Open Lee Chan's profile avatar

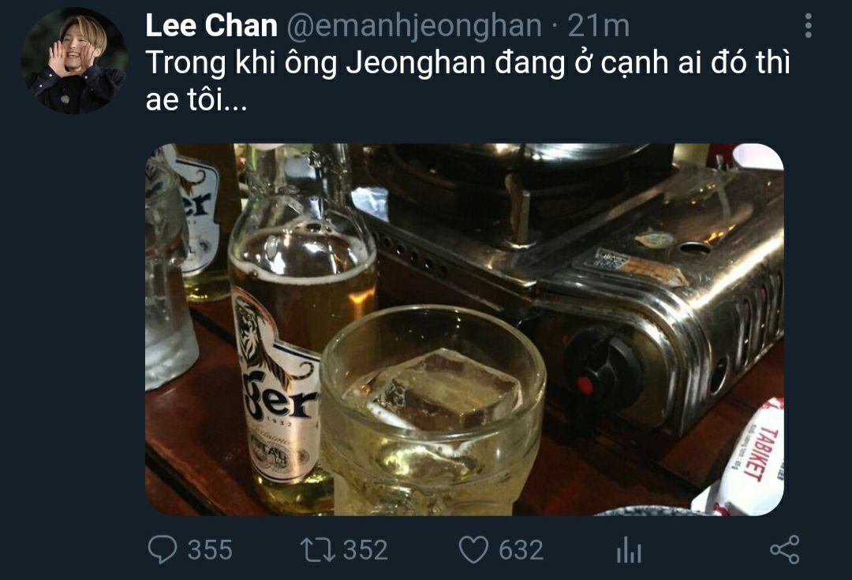(x=74, y=61)
